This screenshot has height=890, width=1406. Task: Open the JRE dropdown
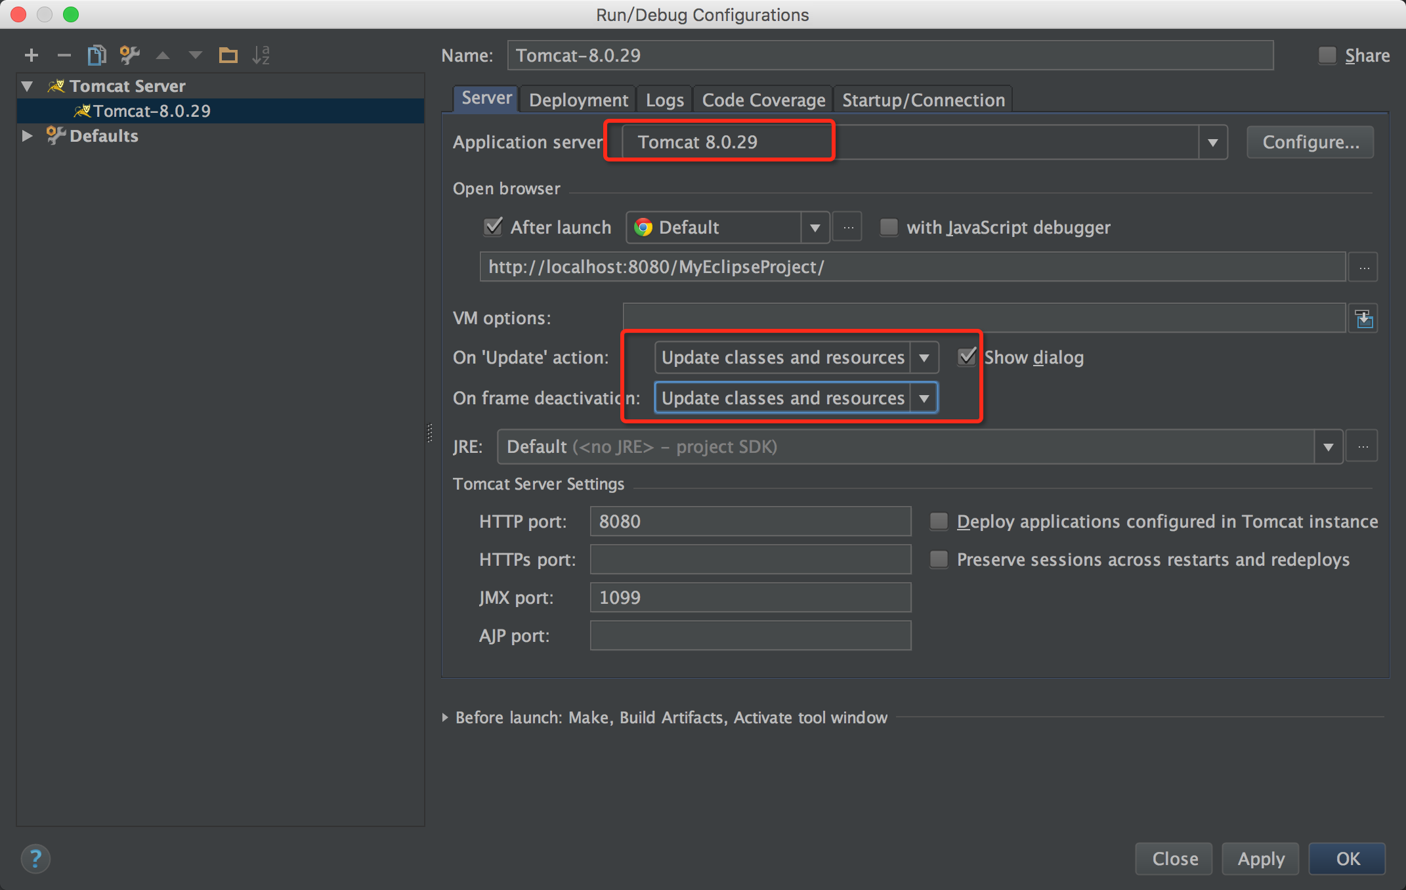1329,447
